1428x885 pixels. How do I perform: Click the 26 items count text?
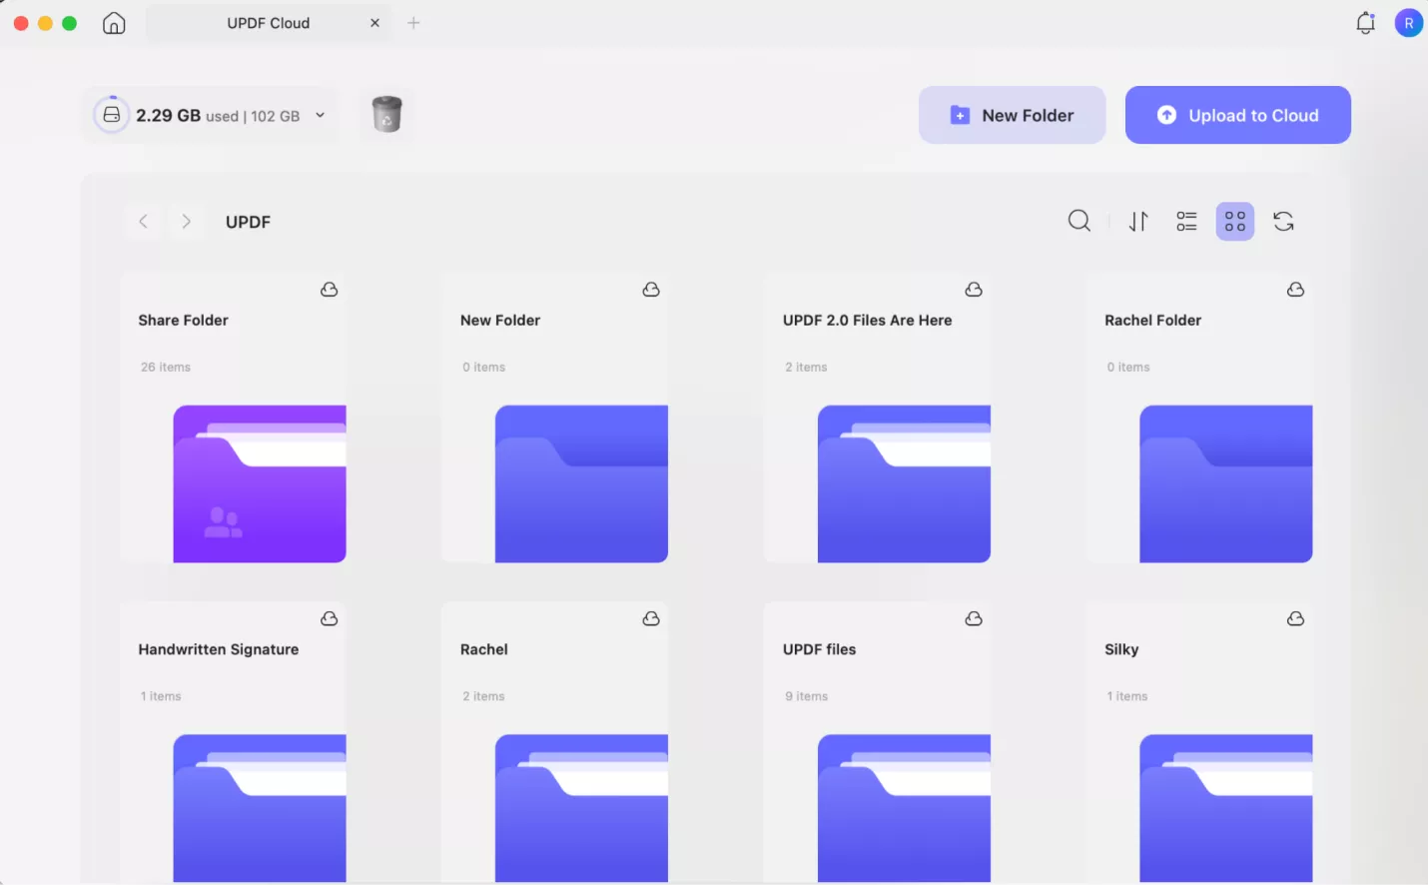pos(166,368)
